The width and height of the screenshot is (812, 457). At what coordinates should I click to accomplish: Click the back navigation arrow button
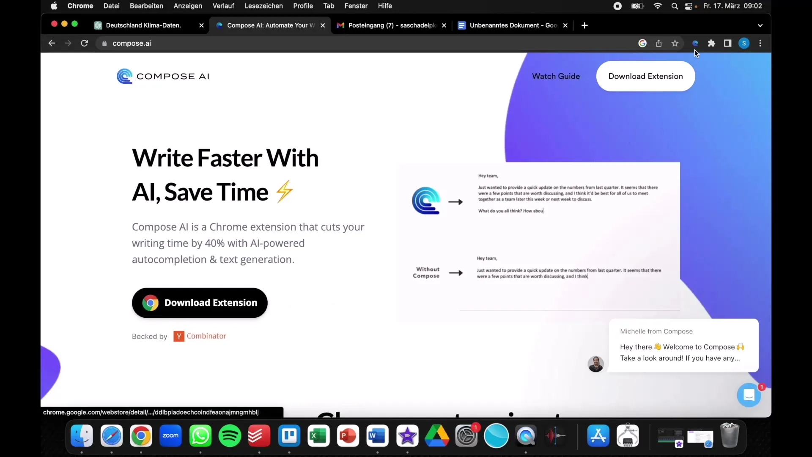(x=52, y=43)
